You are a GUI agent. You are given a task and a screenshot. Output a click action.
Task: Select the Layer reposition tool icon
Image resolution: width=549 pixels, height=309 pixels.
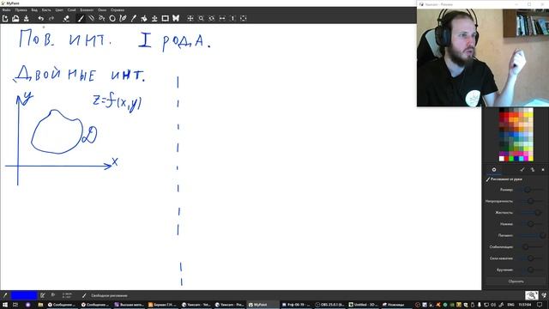point(154,19)
